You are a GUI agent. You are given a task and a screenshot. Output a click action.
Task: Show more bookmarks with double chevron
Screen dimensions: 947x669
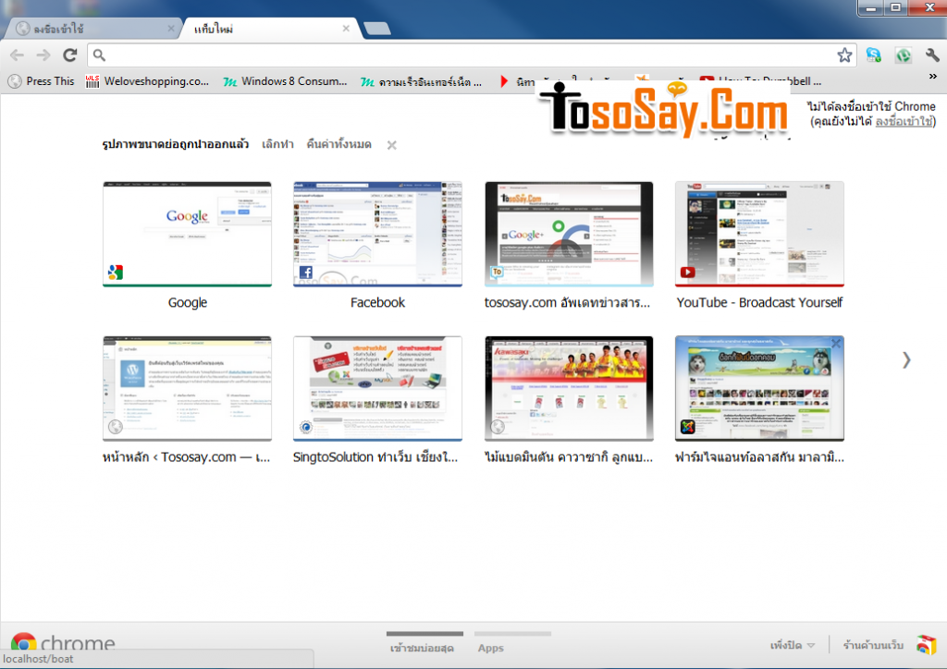[933, 77]
